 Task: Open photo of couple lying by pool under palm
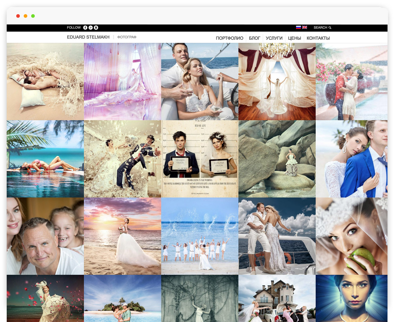45,159
